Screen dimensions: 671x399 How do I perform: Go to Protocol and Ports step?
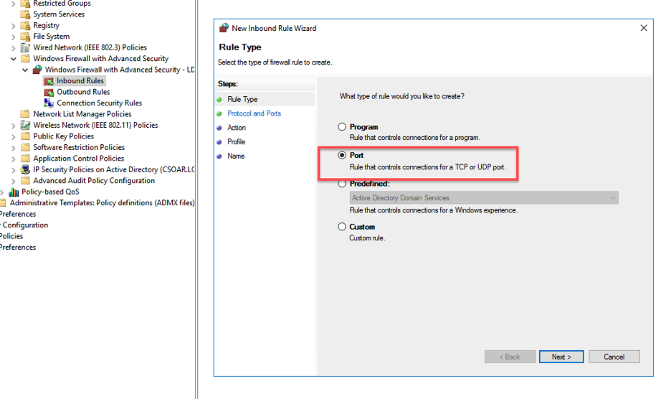[254, 113]
